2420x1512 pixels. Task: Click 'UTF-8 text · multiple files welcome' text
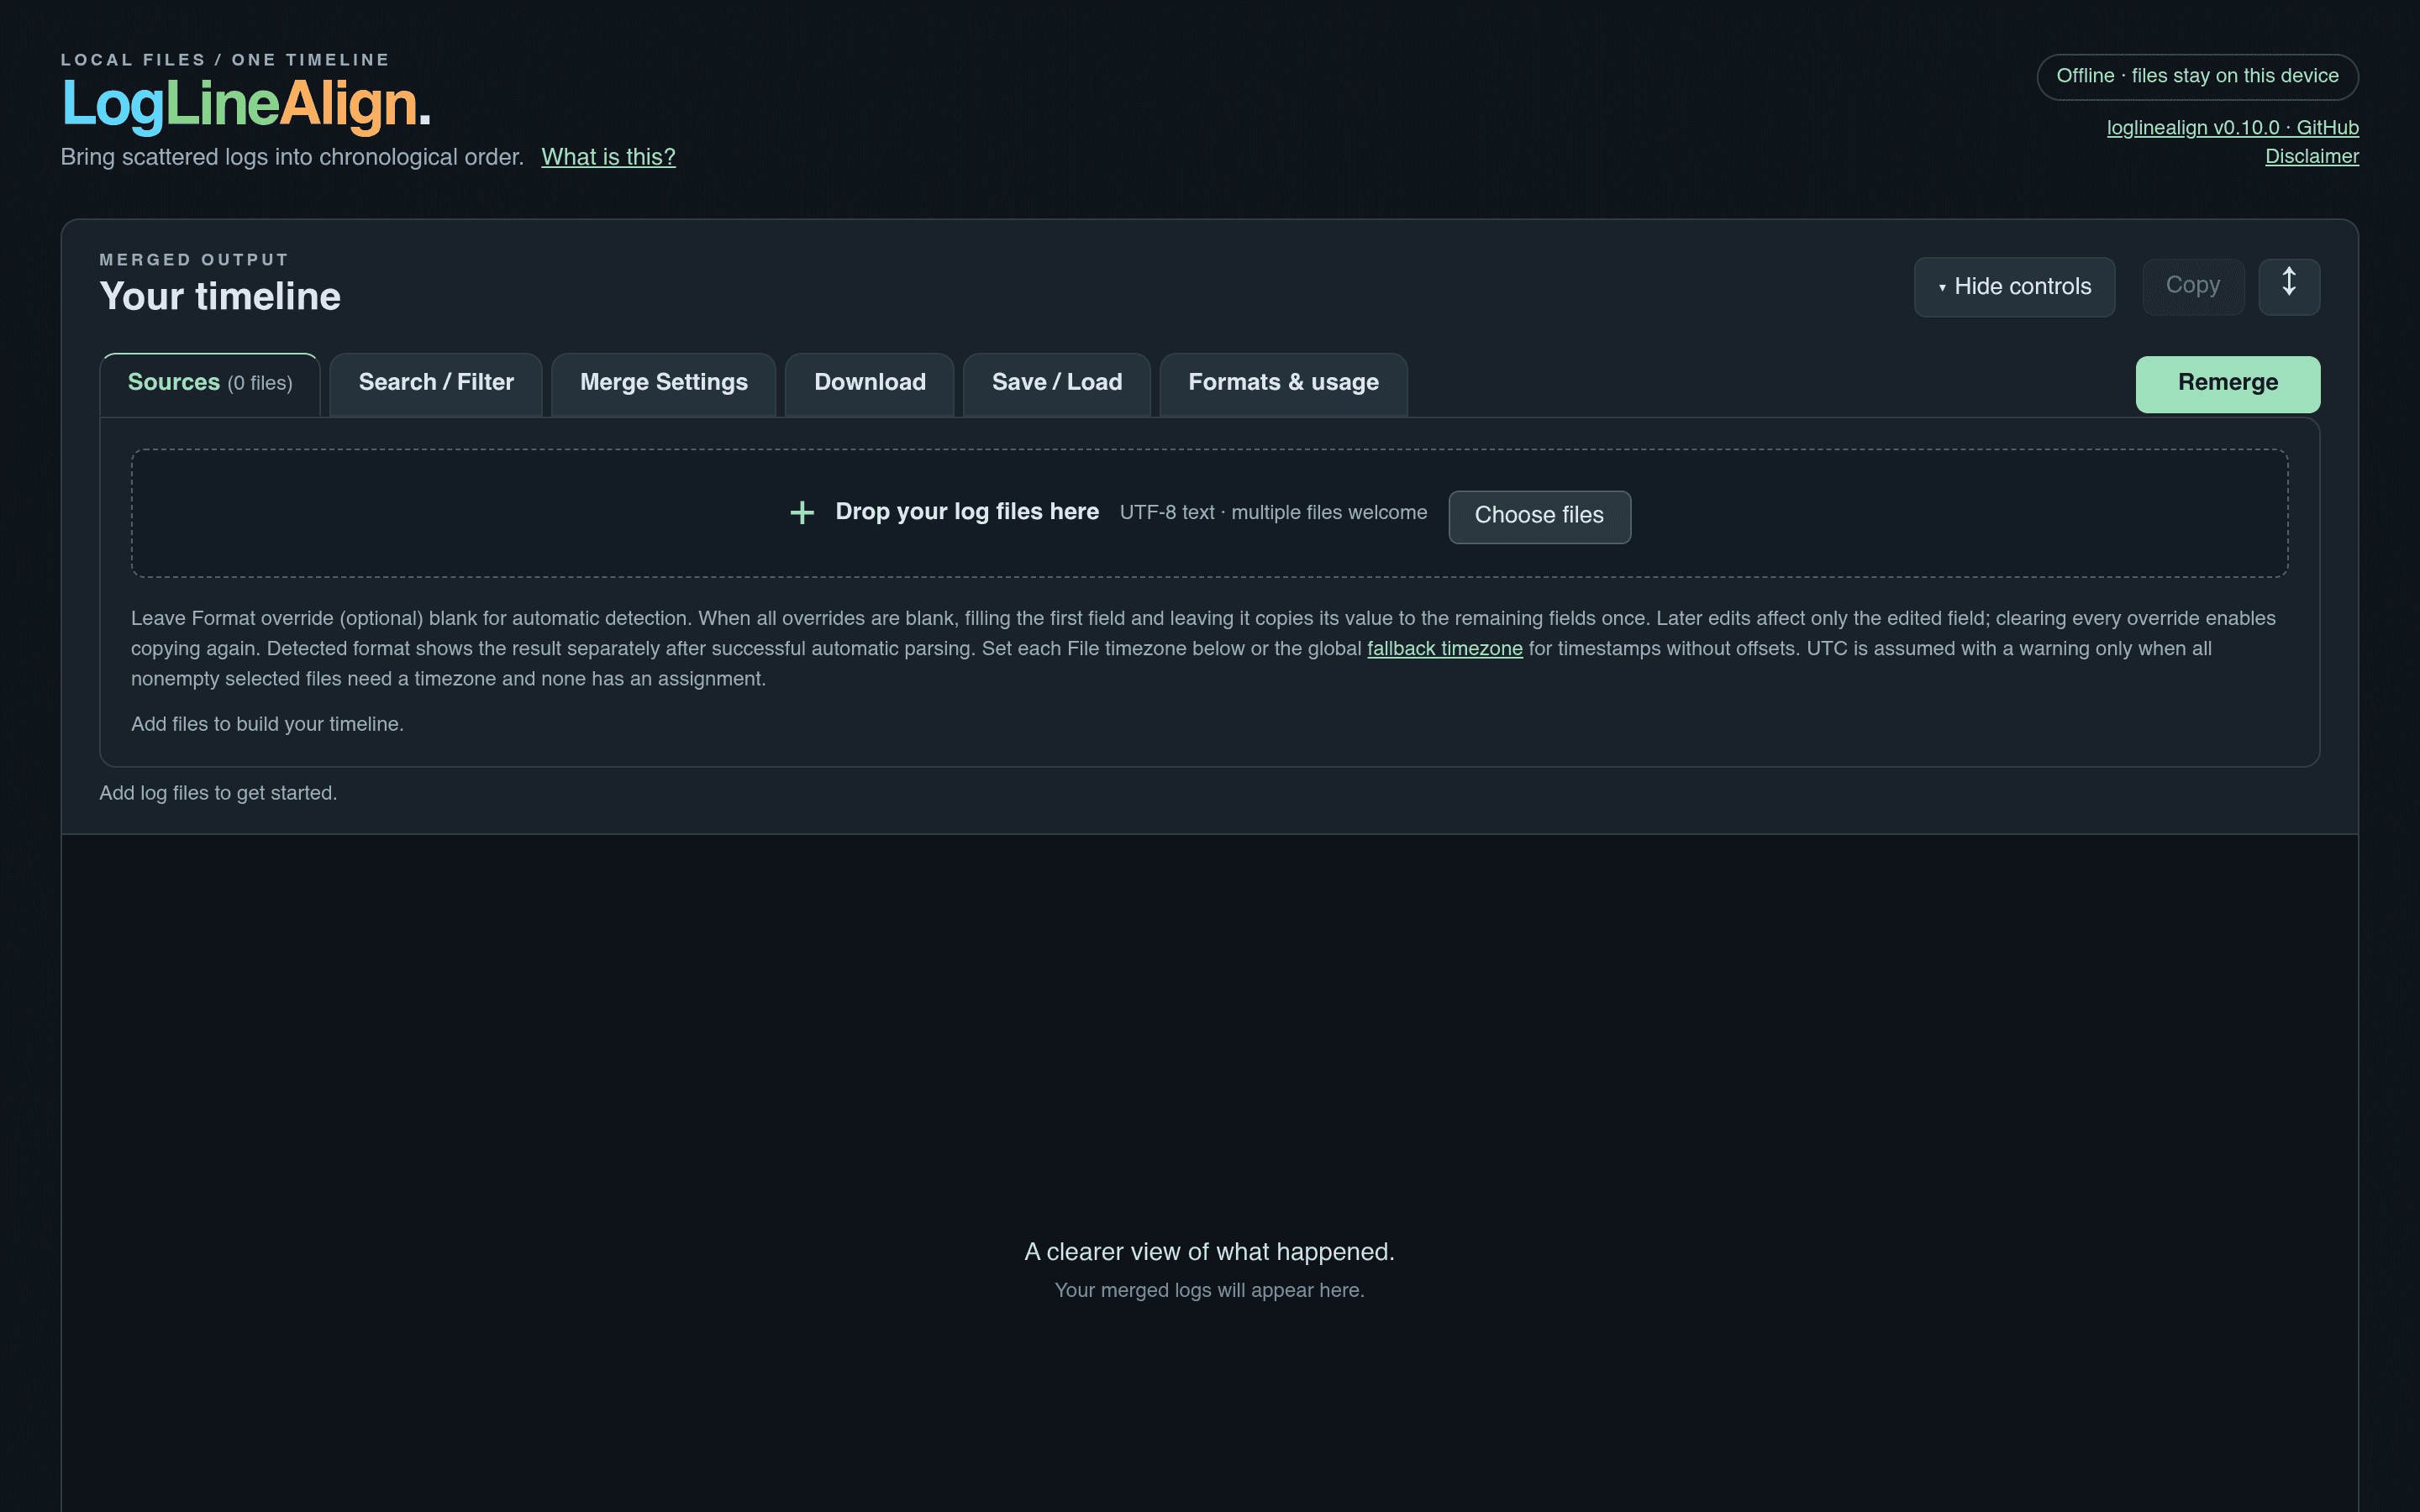[1273, 513]
